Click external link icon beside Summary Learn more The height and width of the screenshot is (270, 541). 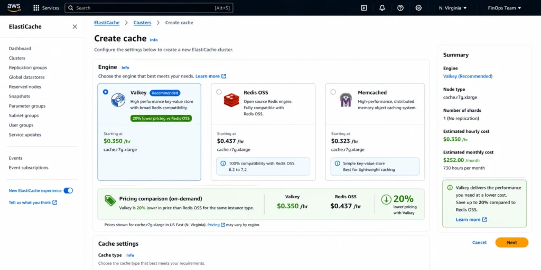tap(484, 219)
